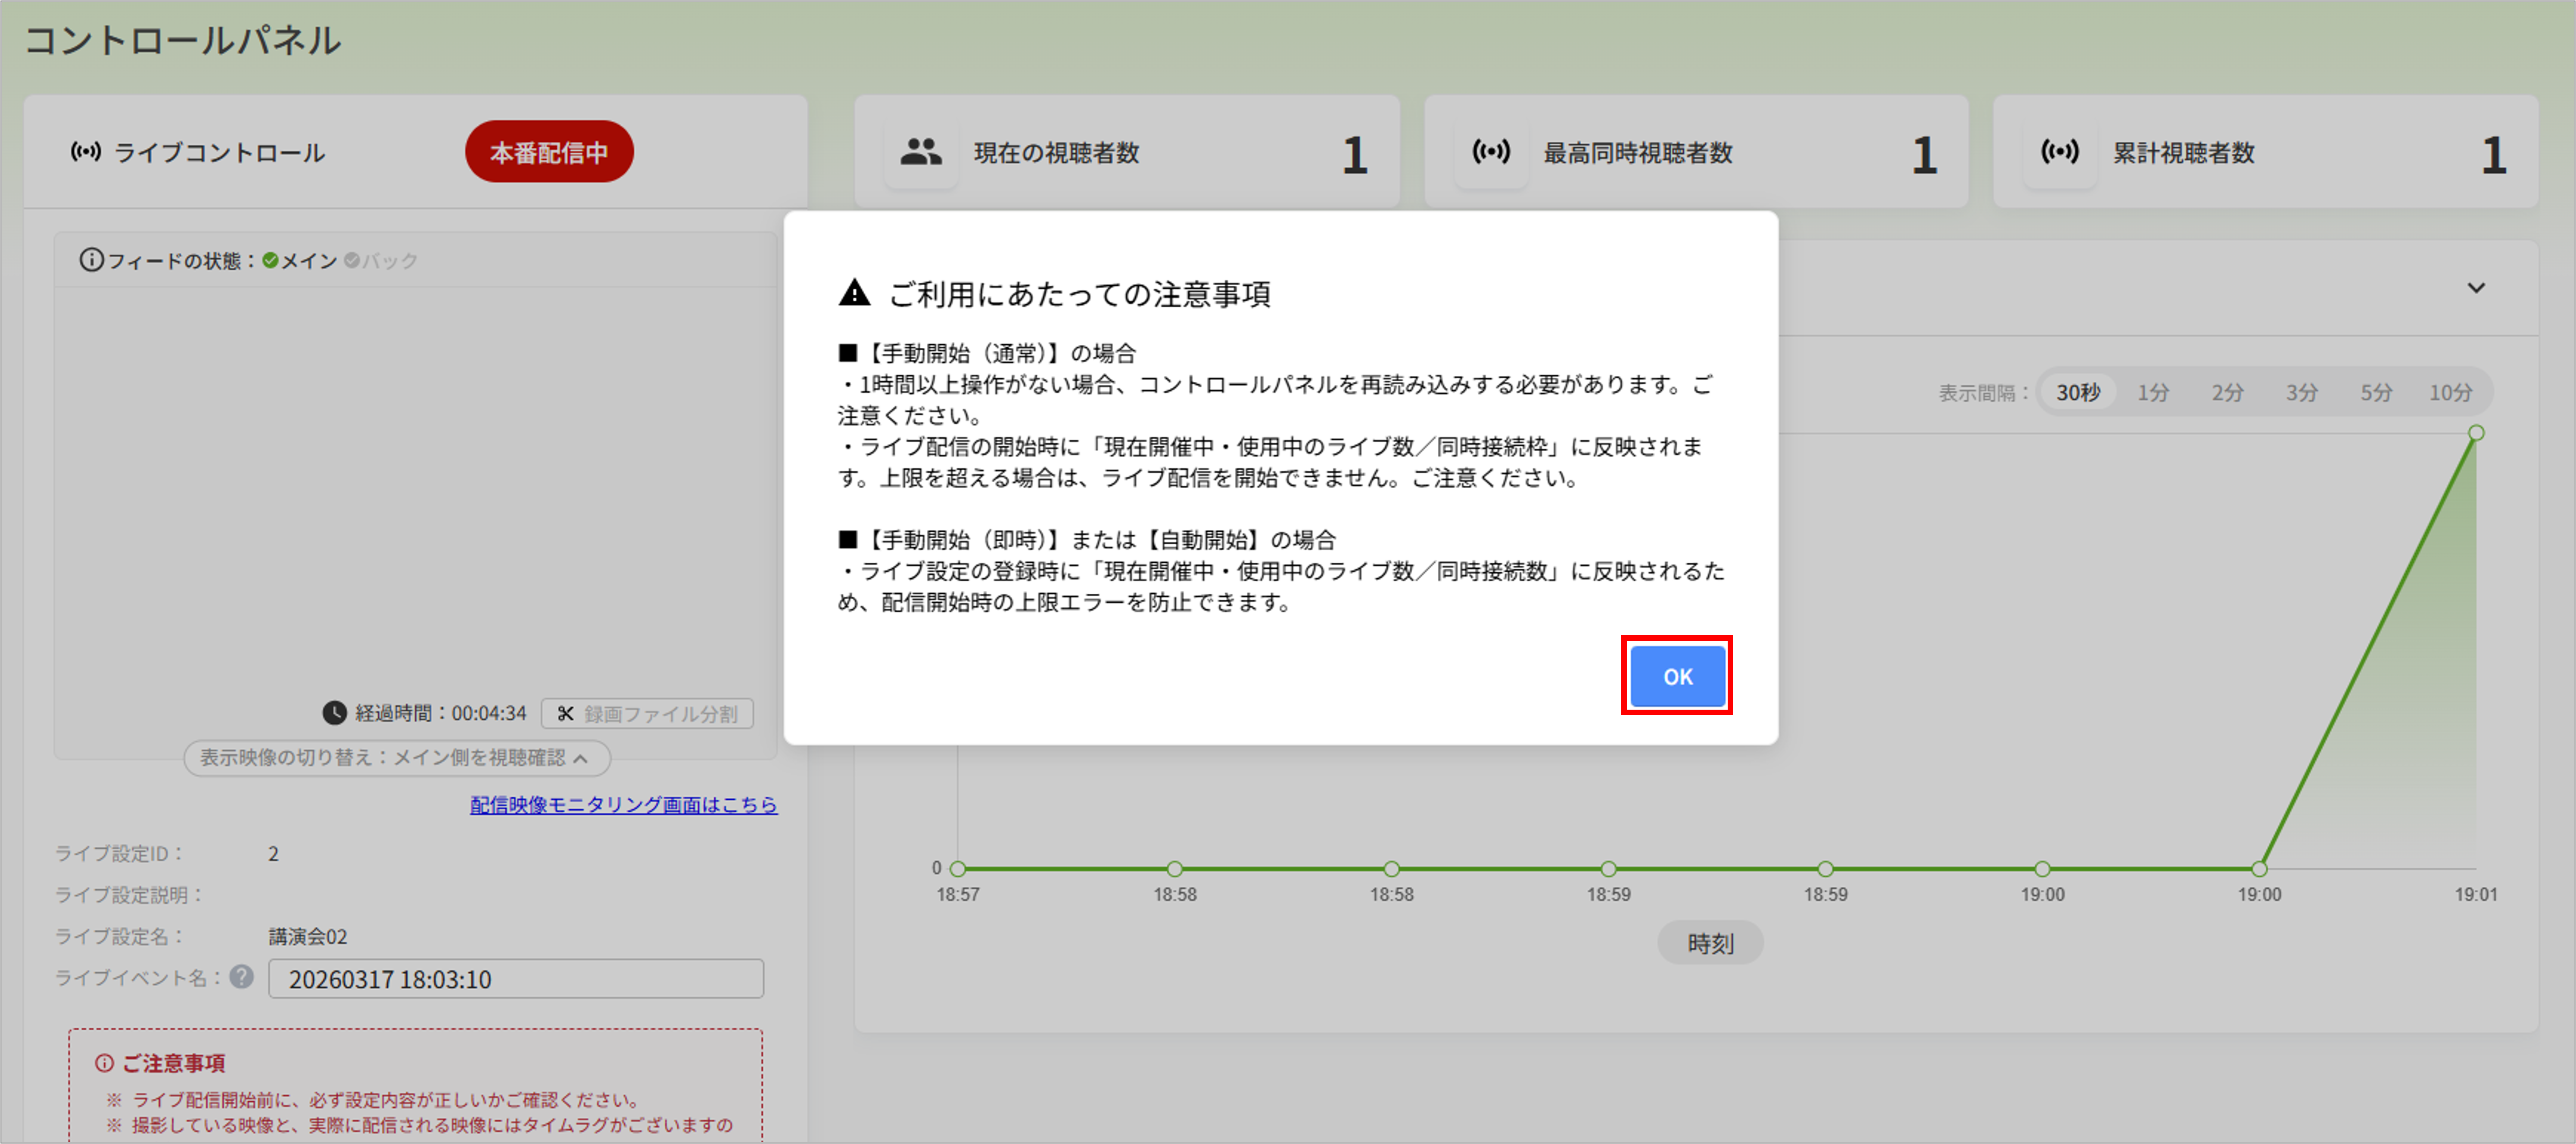The image size is (2576, 1144).
Task: Click the 最高同時視聴者数 label
Action: [1638, 153]
